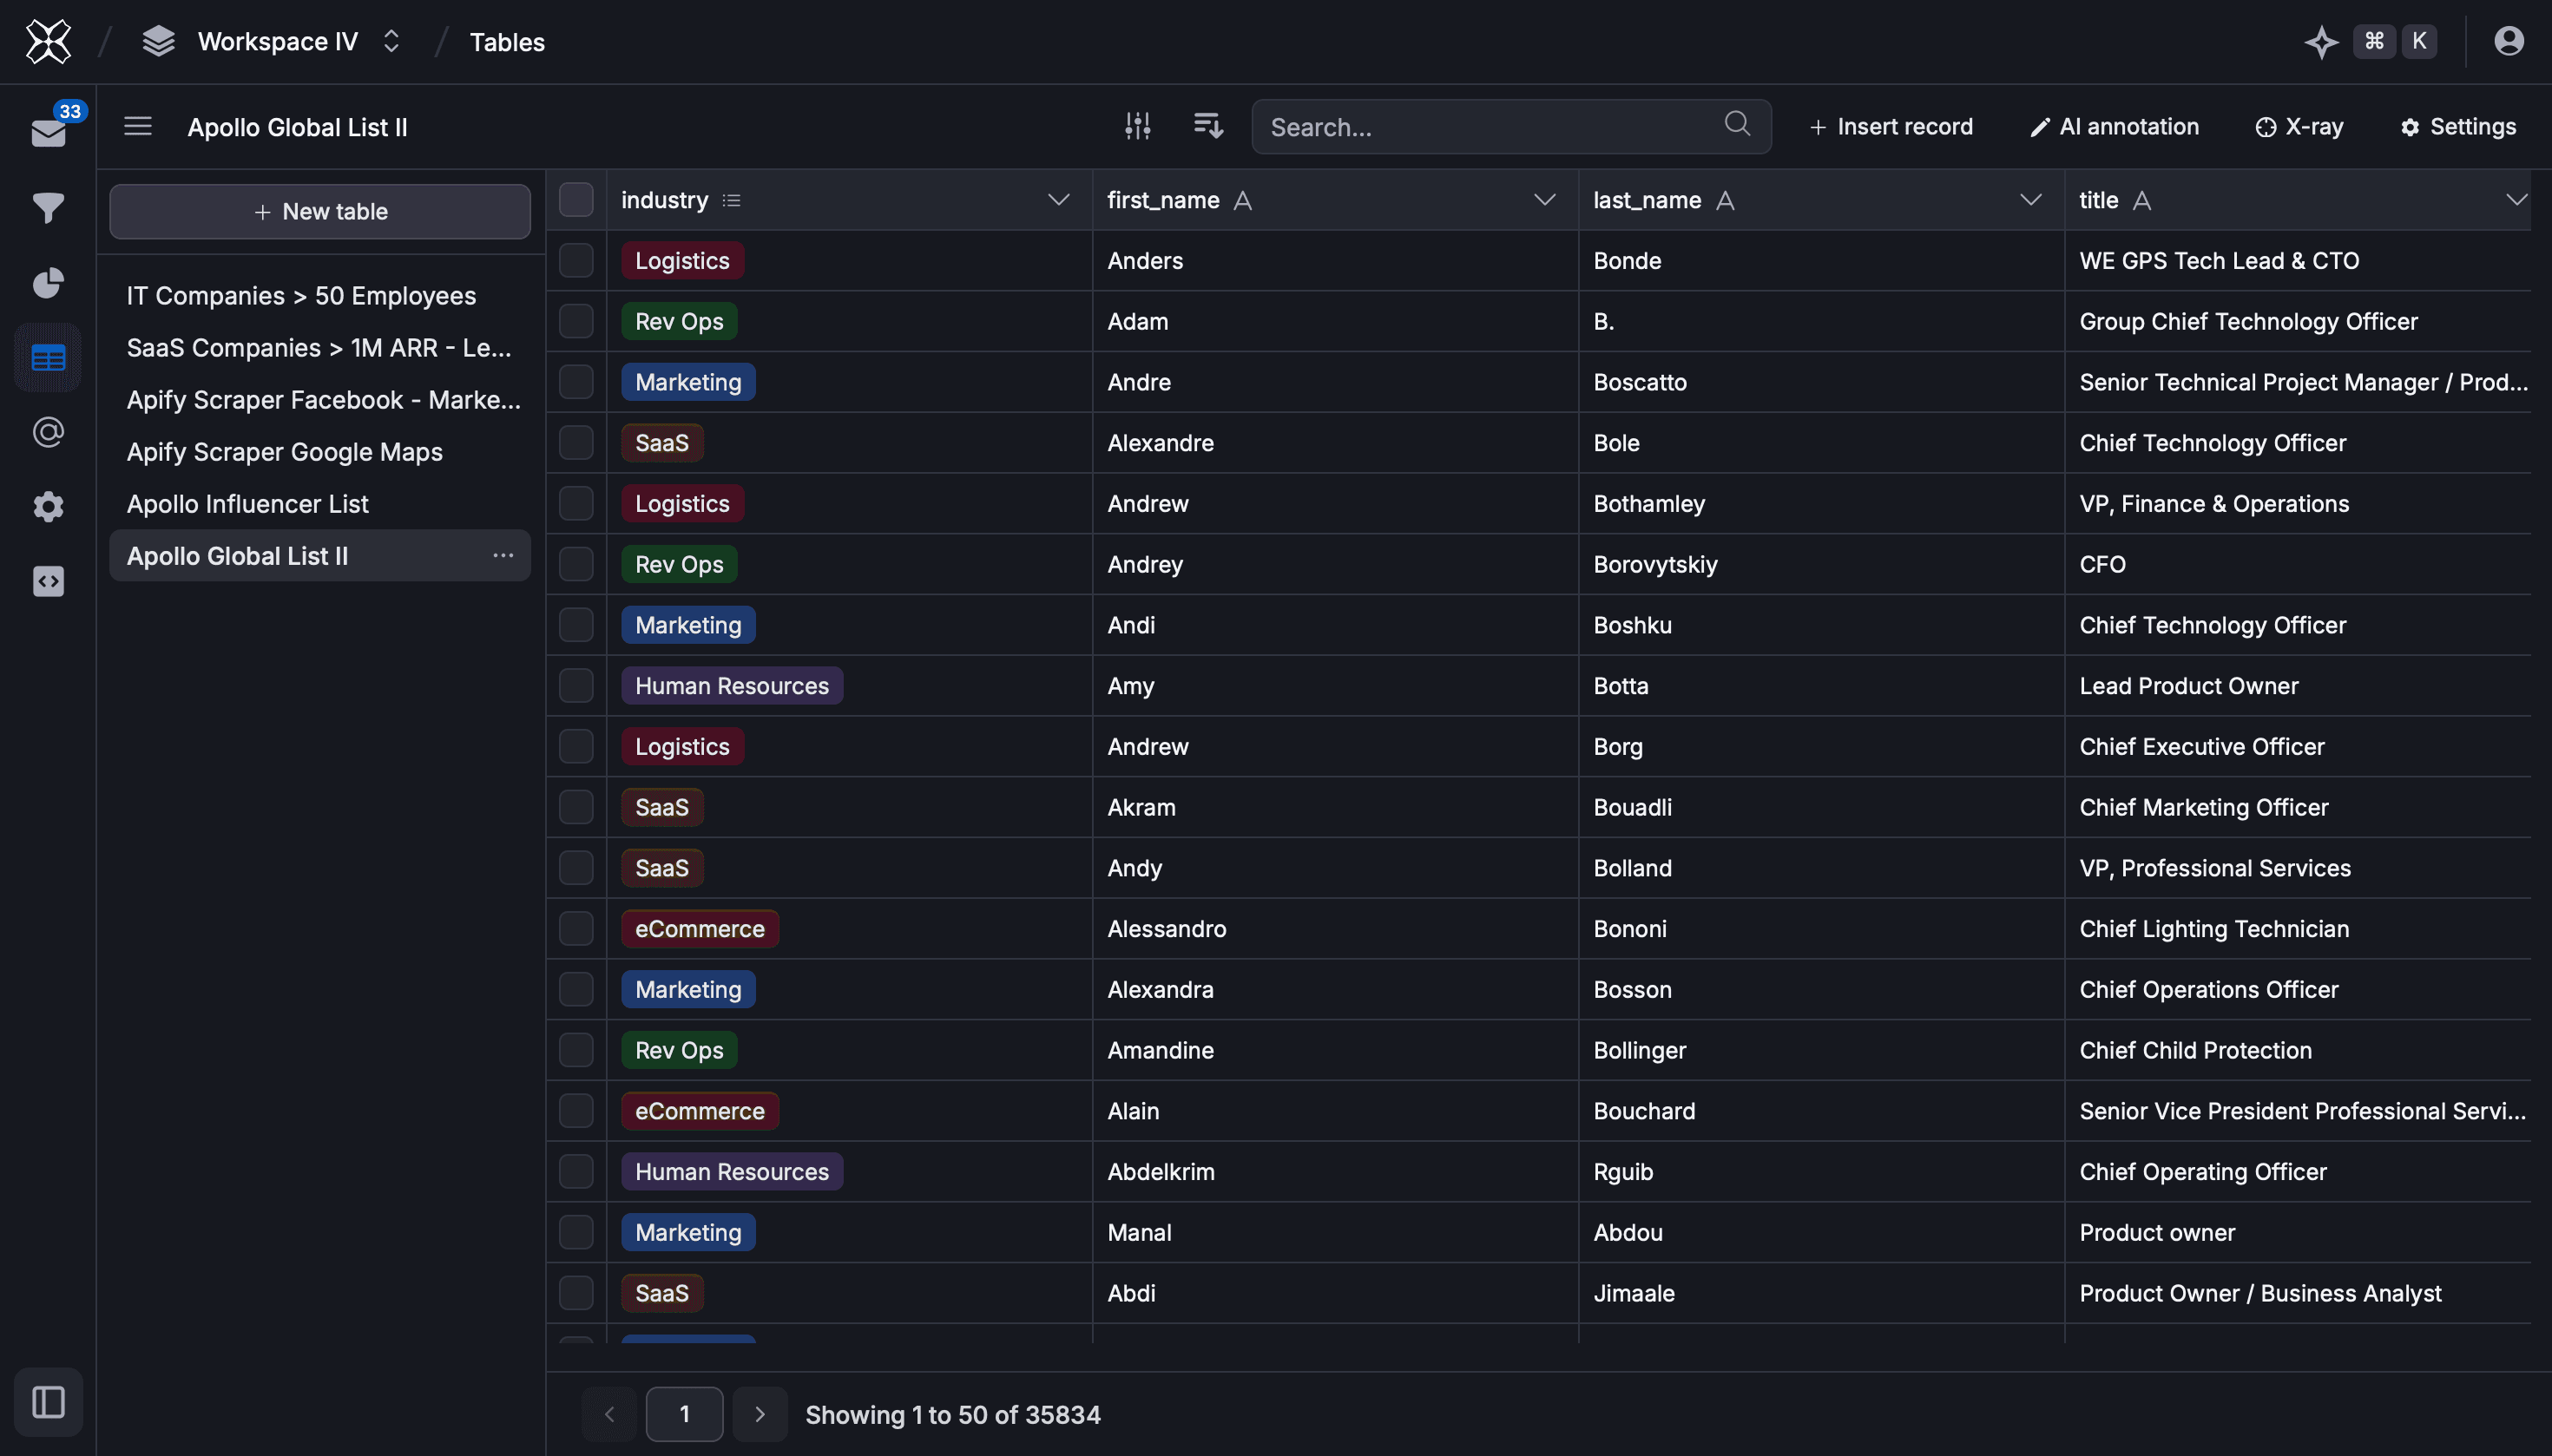Click the at-sign email icon in sidebar
2552x1456 pixels.
pos(48,432)
